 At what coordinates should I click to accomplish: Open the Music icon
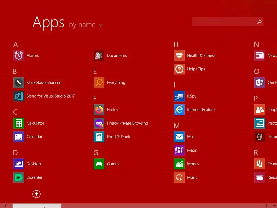pos(179,177)
